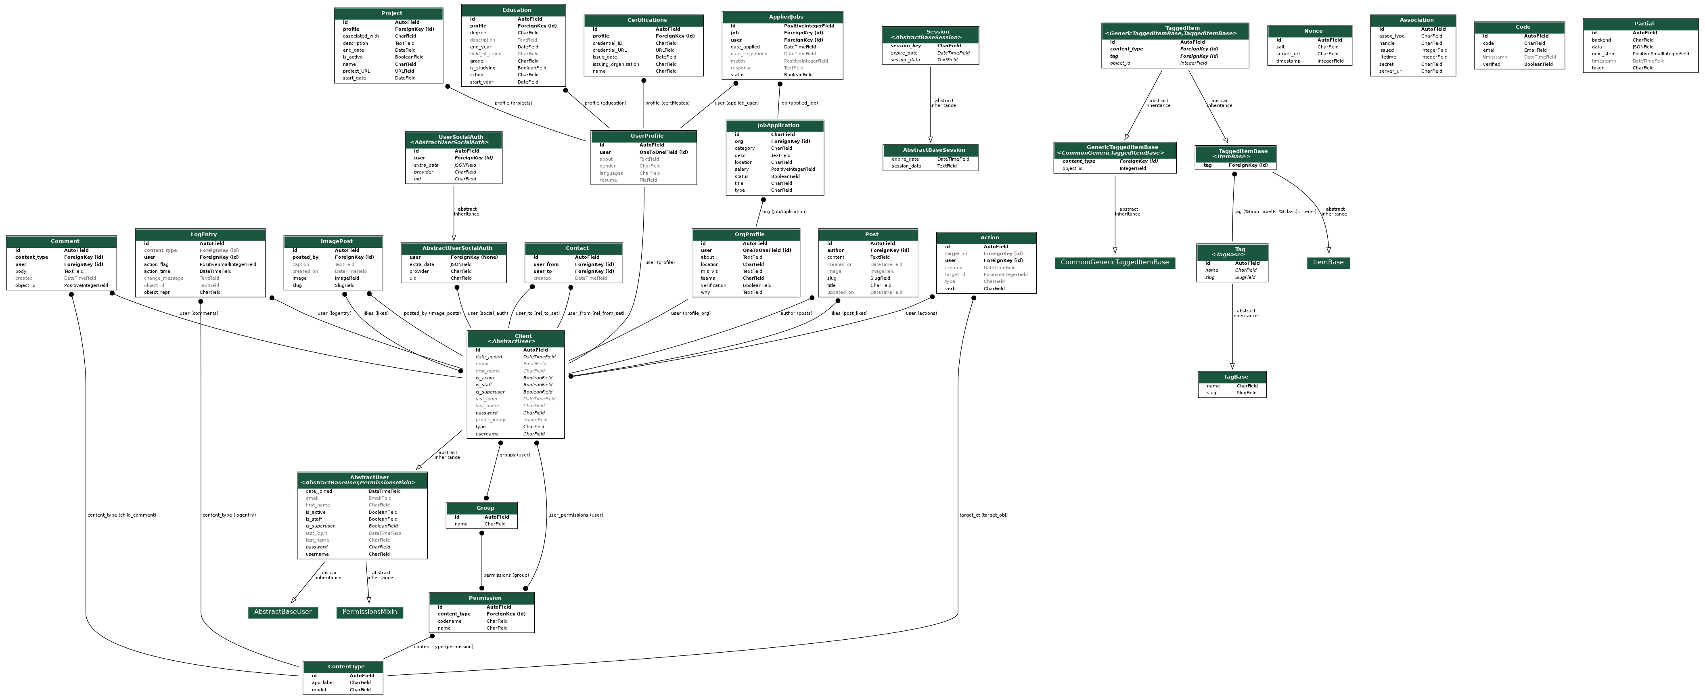Select the TagBase model header
This screenshot has width=1705, height=699.
point(1232,377)
